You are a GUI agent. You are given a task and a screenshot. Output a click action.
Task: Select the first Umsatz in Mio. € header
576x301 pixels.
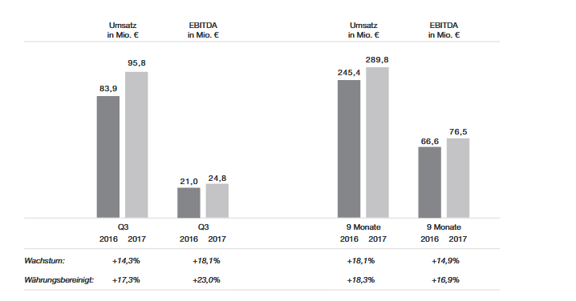pos(123,30)
